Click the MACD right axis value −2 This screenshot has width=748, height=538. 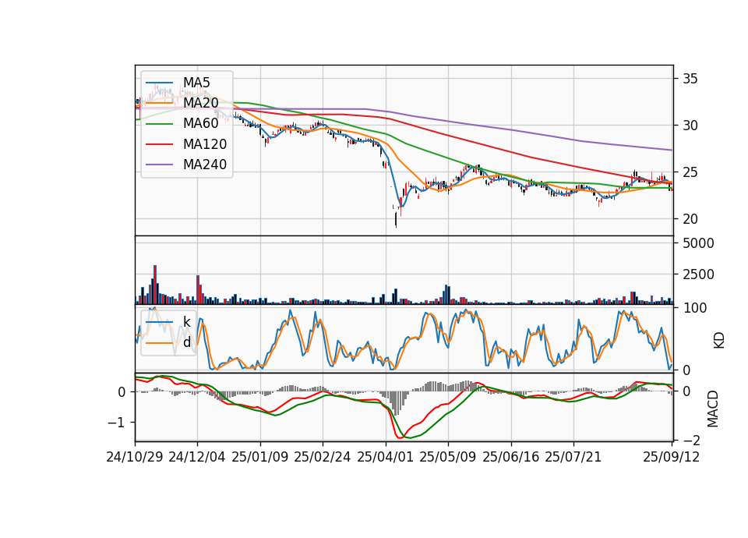(x=690, y=440)
